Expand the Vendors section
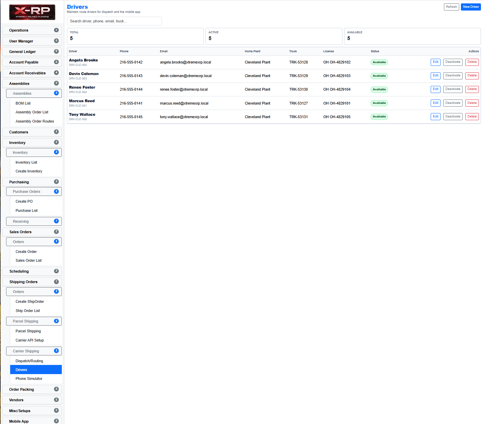484x424 pixels. pos(32,400)
